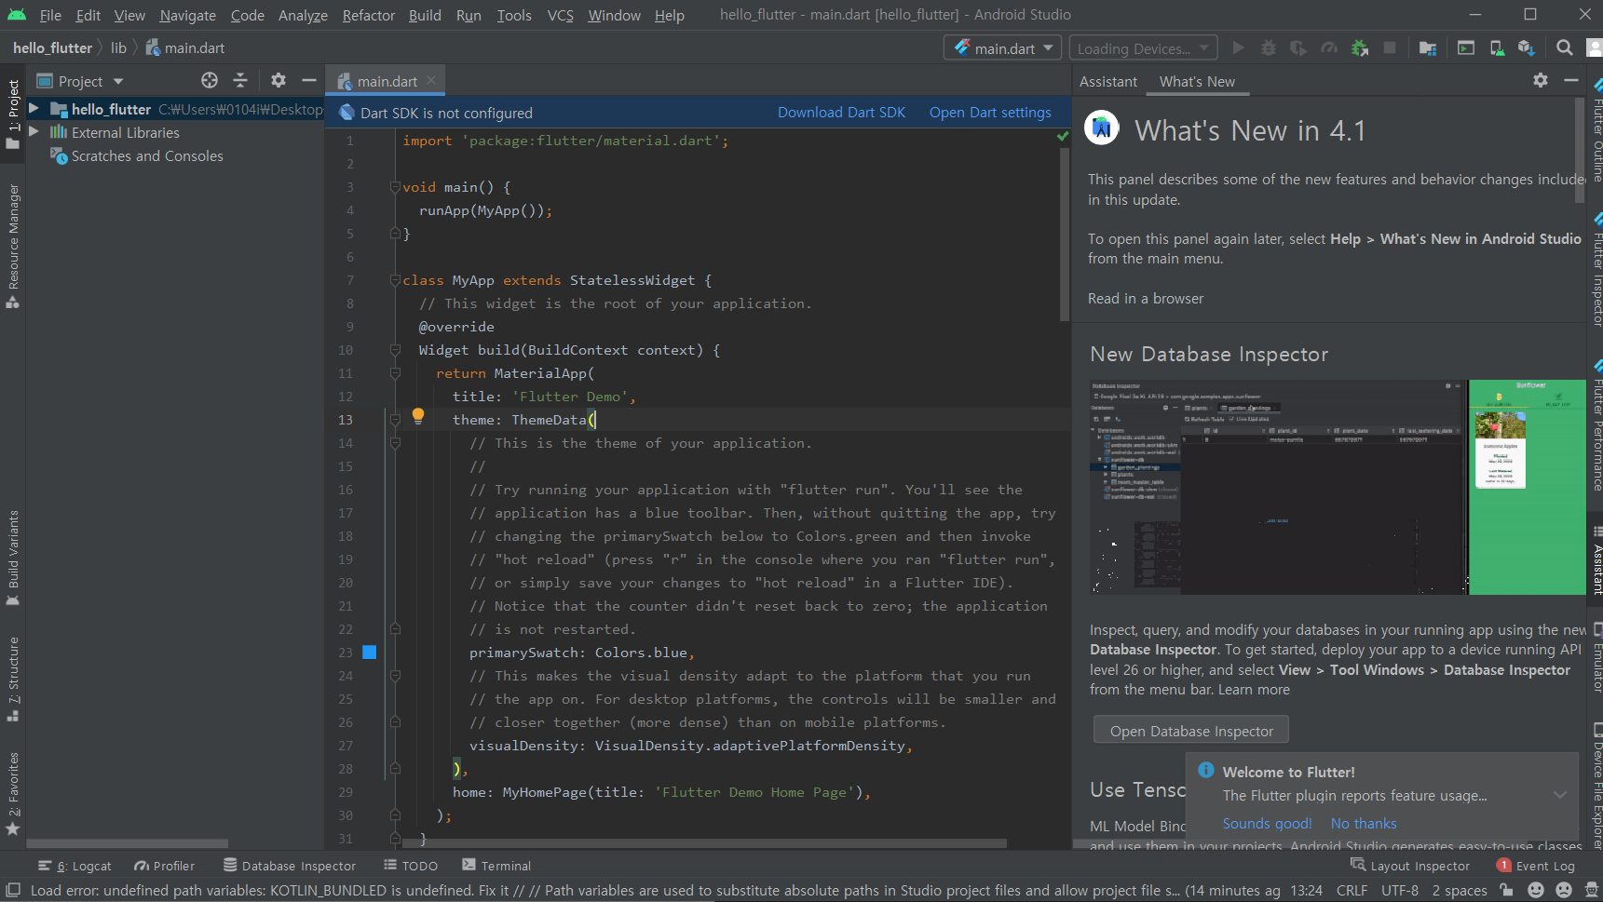Viewport: 1603px width, 902px height.
Task: Close the main.dart editor tab
Action: [431, 81]
